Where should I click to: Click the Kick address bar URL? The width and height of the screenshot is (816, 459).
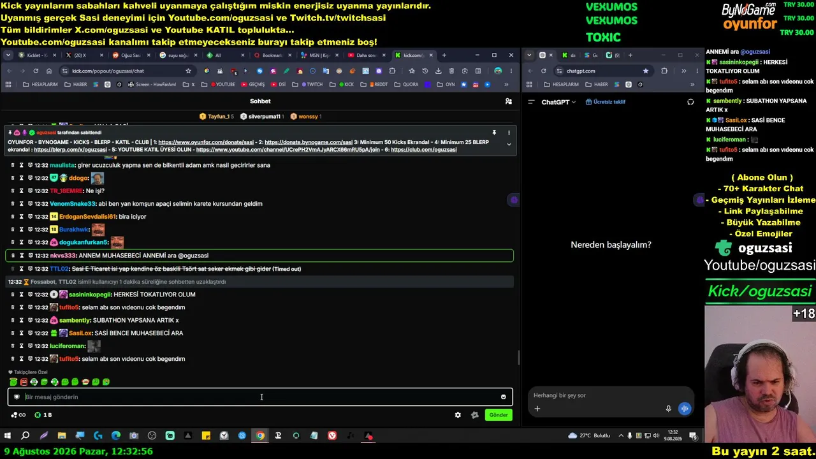point(108,71)
